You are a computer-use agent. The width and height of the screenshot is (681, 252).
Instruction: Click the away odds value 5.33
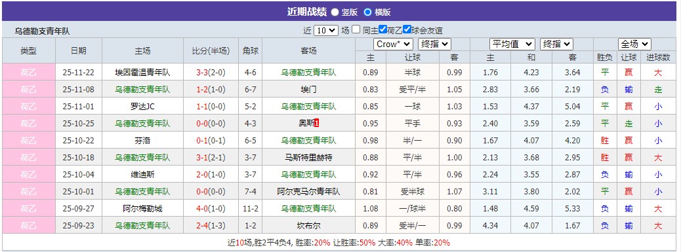[573, 209]
